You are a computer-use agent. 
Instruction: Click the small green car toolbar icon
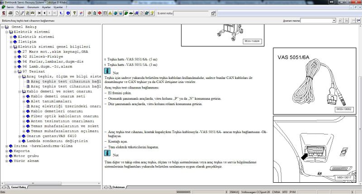click(131, 13)
